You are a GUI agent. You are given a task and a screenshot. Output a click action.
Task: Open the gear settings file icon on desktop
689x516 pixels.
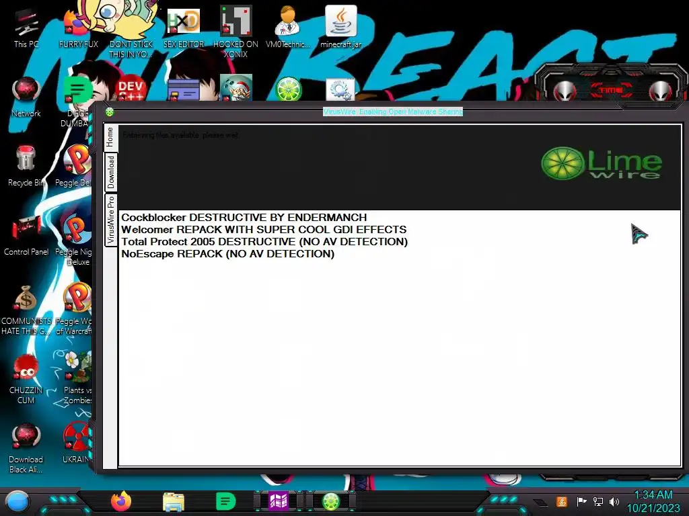point(340,89)
